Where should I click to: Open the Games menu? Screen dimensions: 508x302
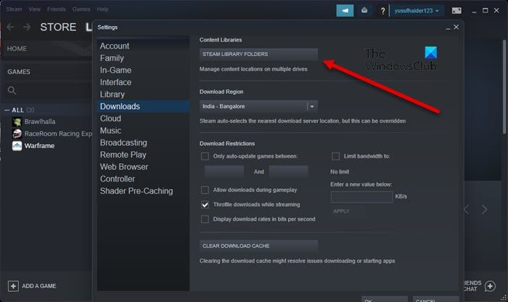(x=81, y=9)
